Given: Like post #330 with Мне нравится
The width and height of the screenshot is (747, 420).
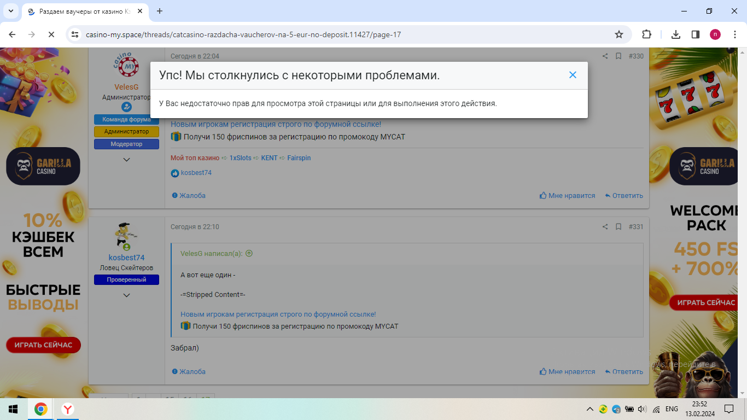Looking at the screenshot, I should (x=567, y=196).
